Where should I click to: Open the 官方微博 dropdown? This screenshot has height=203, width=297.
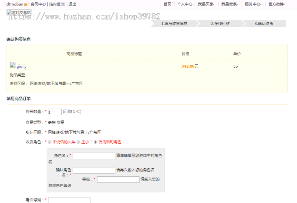pos(277,4)
